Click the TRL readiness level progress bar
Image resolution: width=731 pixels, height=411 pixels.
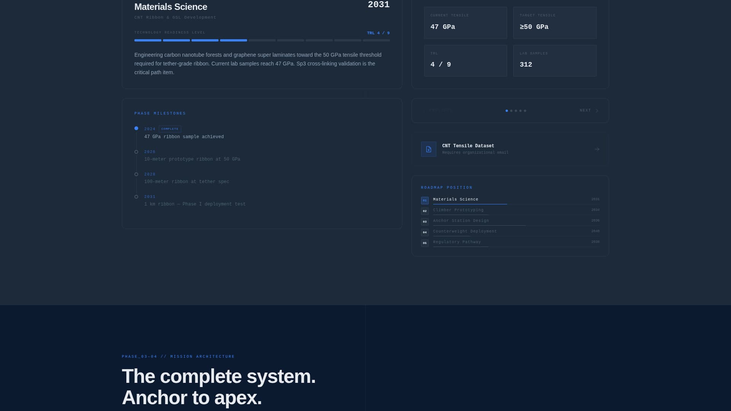262,40
